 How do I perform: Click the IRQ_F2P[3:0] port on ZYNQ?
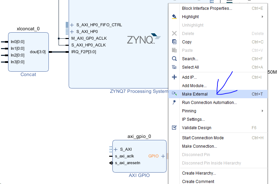(83, 52)
